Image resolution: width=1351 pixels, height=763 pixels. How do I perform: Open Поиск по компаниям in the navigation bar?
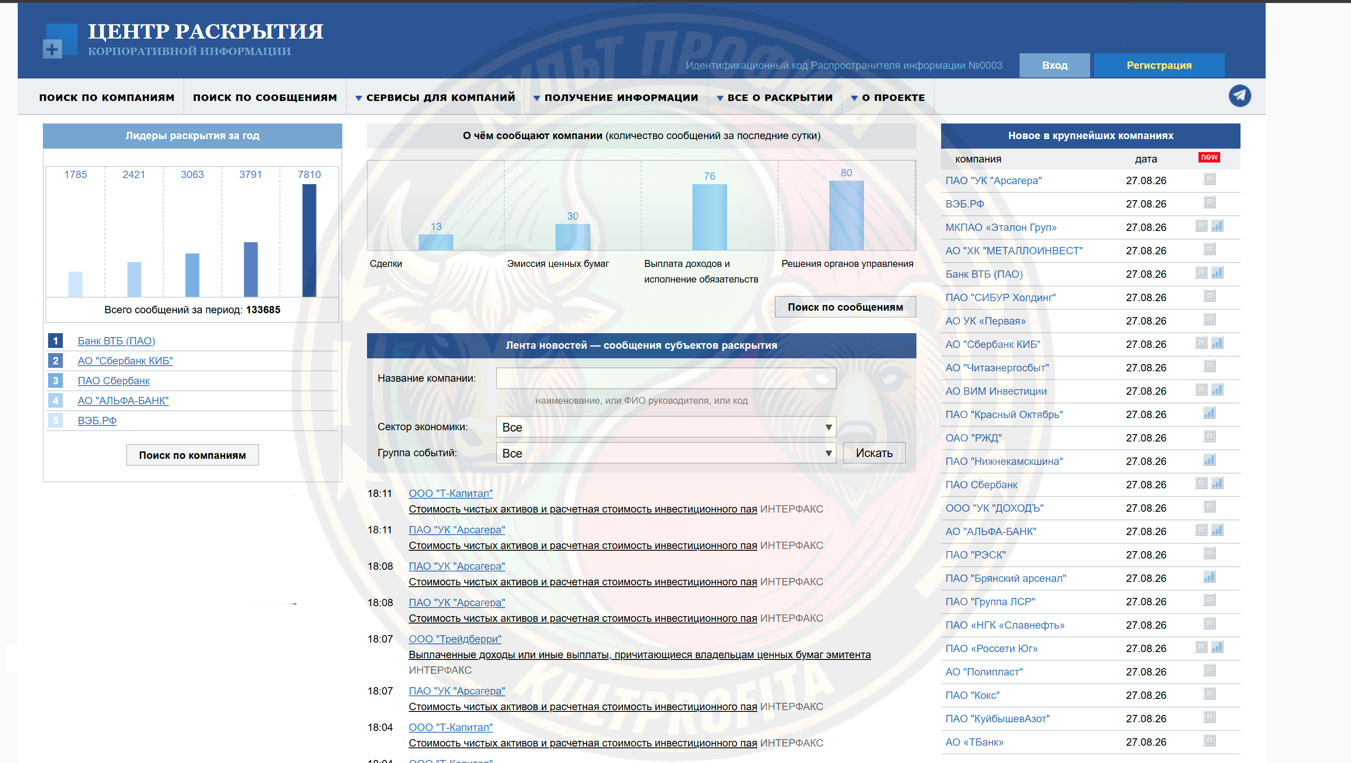(x=107, y=97)
